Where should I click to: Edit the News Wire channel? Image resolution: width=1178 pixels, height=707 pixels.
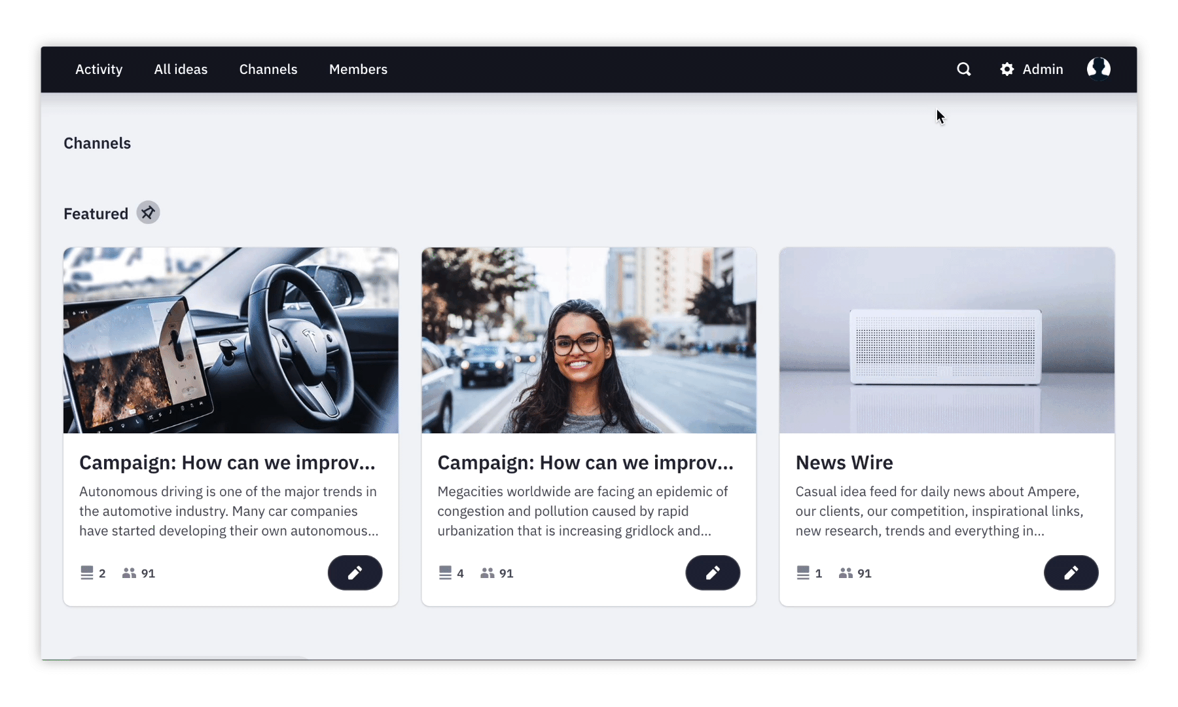click(x=1071, y=573)
